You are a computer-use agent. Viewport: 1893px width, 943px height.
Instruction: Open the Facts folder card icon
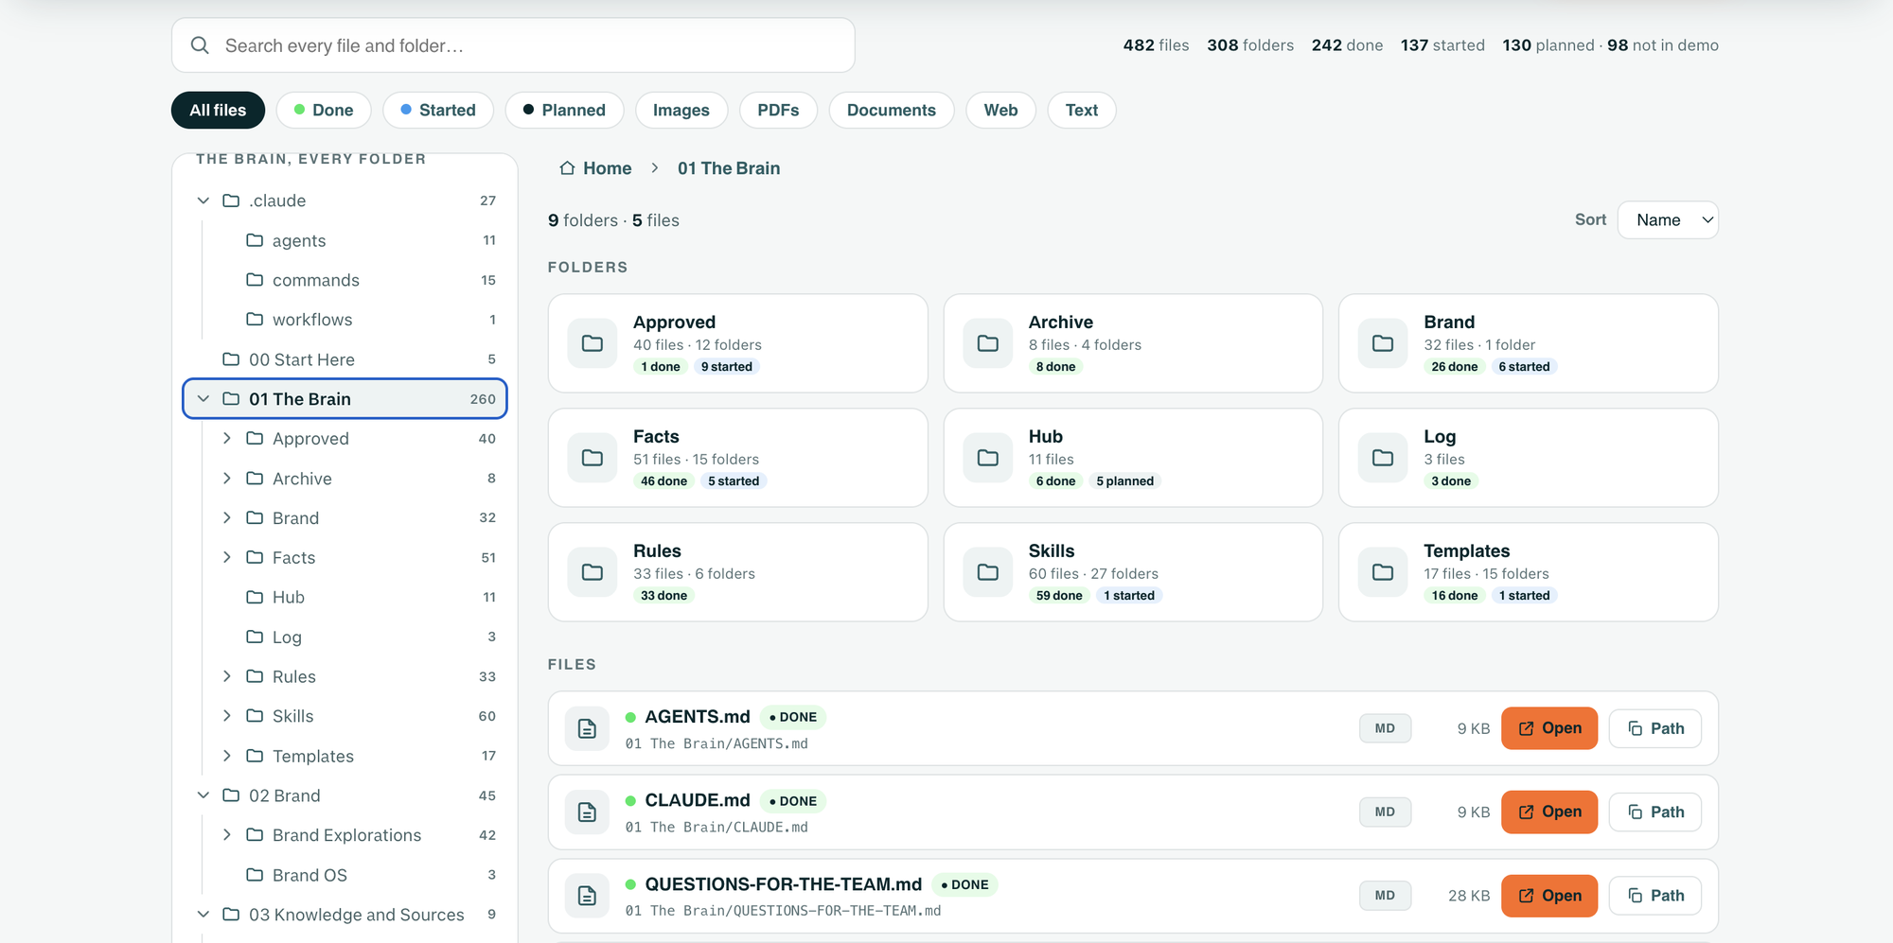pos(593,458)
